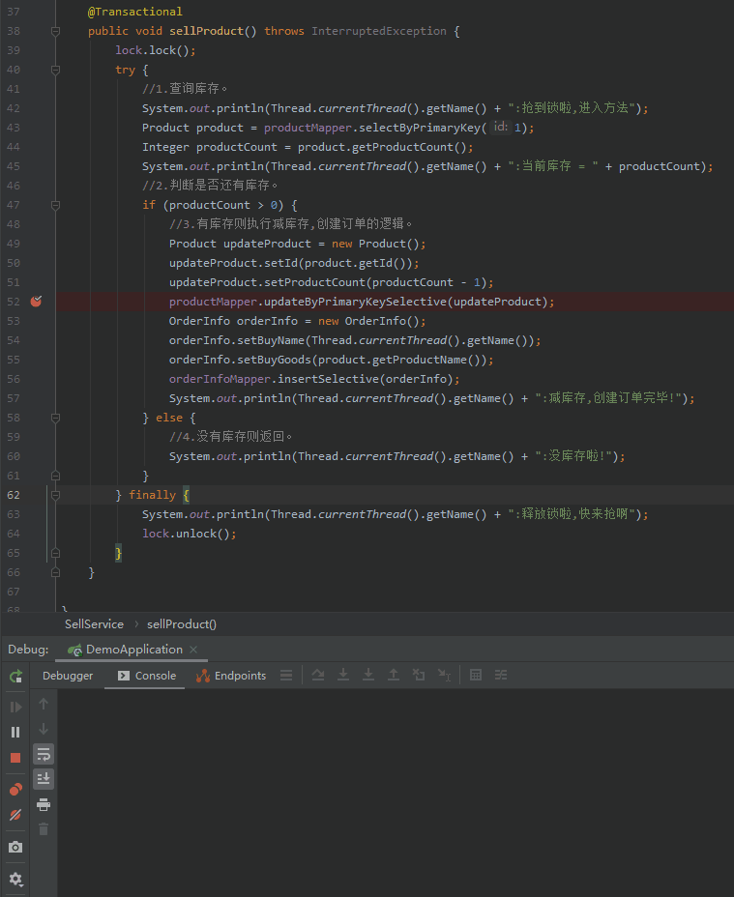This screenshot has height=897, width=734.
Task: Click Step Into in debug toolbar
Action: click(x=343, y=676)
